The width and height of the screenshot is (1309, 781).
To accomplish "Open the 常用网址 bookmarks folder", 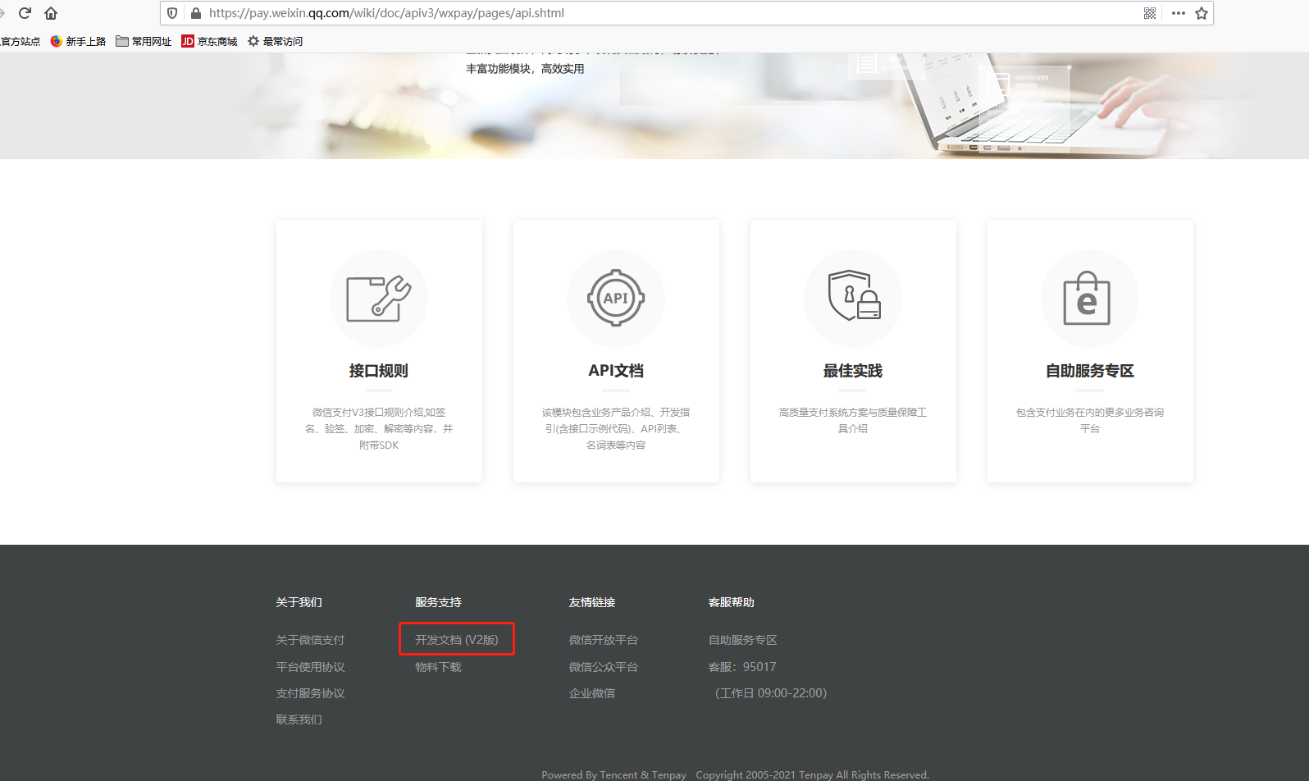I will [144, 41].
